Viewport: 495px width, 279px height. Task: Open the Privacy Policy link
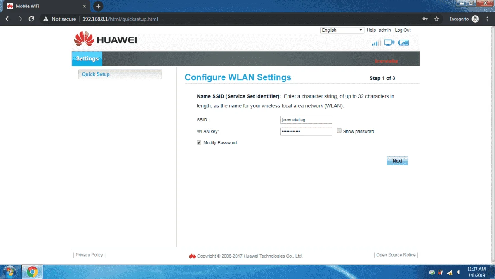pyautogui.click(x=89, y=255)
